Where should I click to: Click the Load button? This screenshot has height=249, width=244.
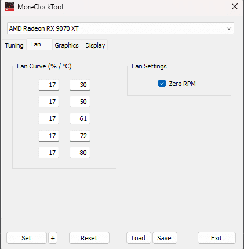139,238
